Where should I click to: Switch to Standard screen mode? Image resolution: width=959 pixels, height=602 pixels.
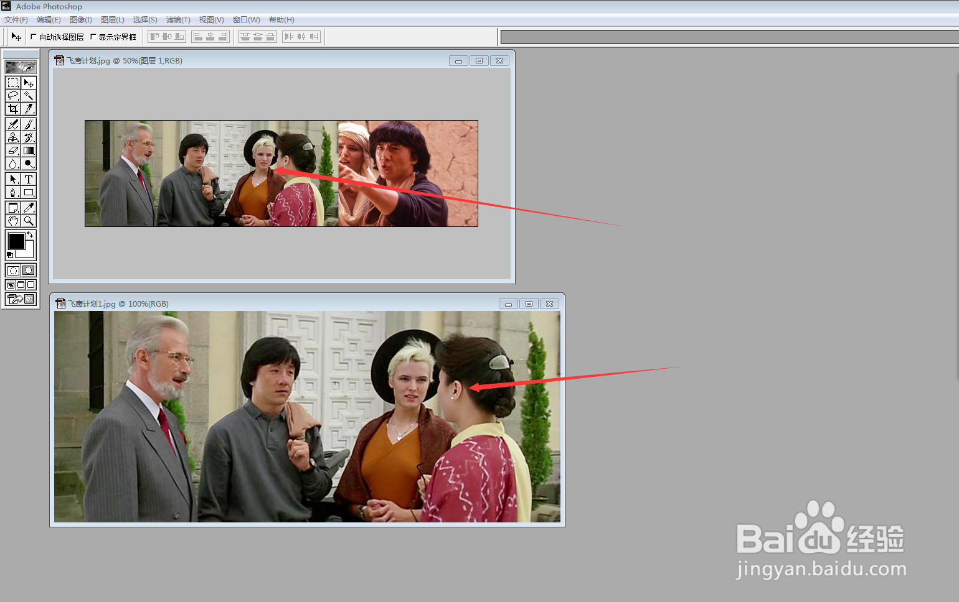pos(11,285)
